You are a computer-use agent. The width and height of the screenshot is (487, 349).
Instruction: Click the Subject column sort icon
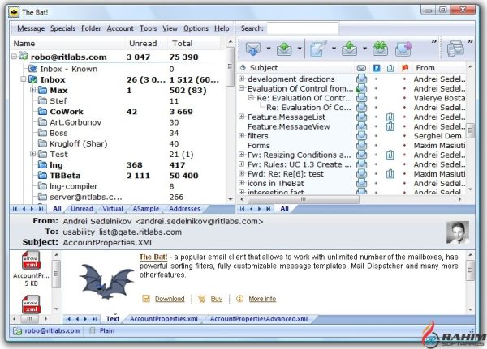(x=243, y=67)
